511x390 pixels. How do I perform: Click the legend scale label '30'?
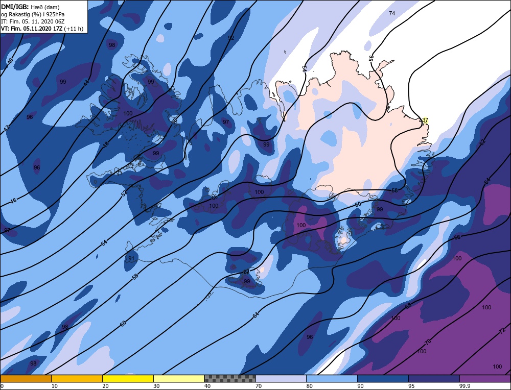click(x=156, y=386)
